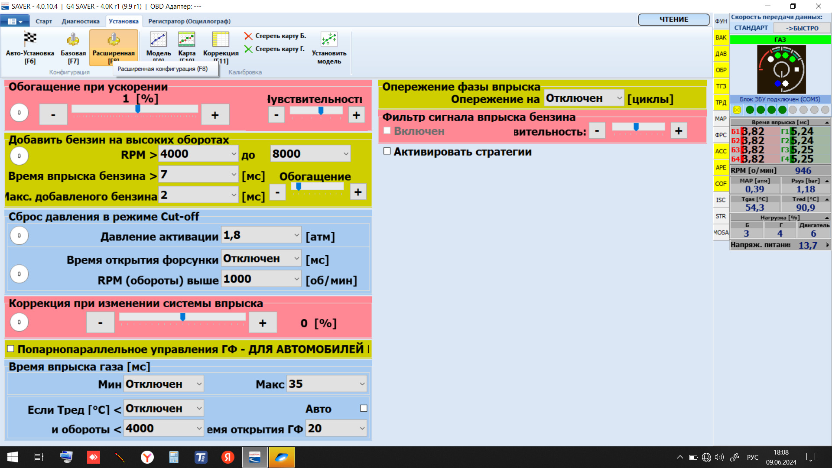This screenshot has width=832, height=468.
Task: Click Стереть карту Б. red cross
Action: click(248, 36)
